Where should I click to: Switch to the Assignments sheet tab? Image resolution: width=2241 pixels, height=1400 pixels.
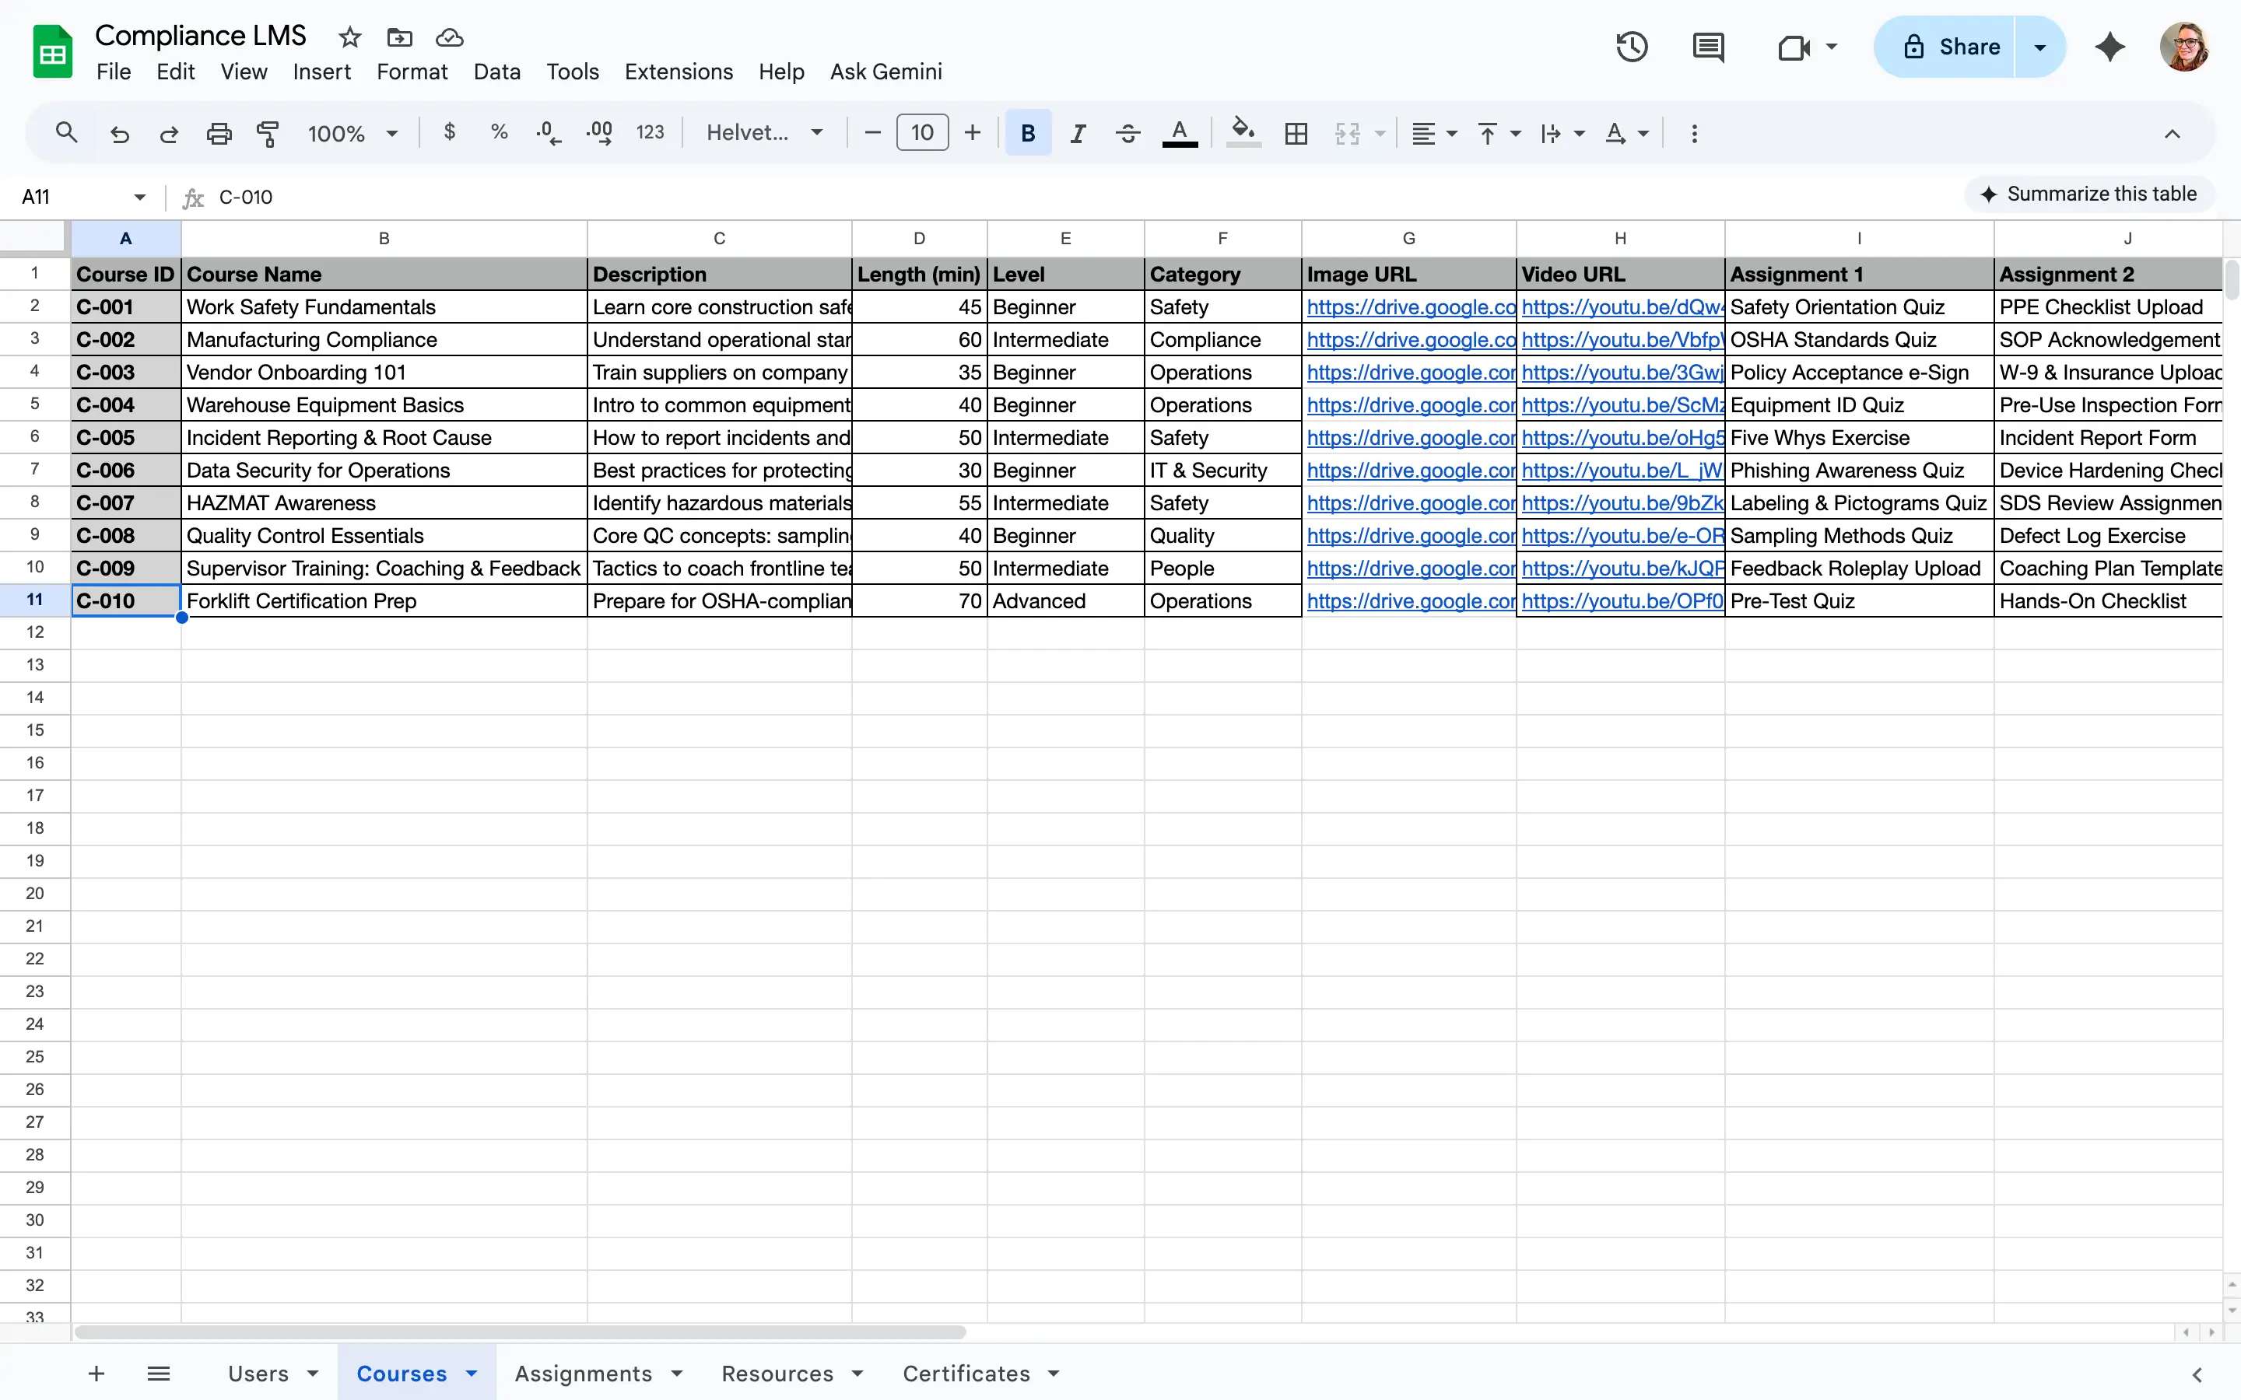583,1373
